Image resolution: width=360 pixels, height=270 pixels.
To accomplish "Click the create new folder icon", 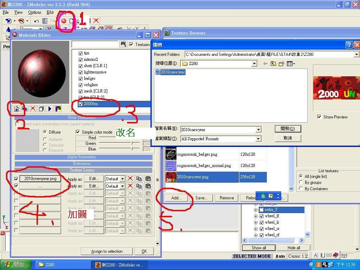I will tap(281, 64).
